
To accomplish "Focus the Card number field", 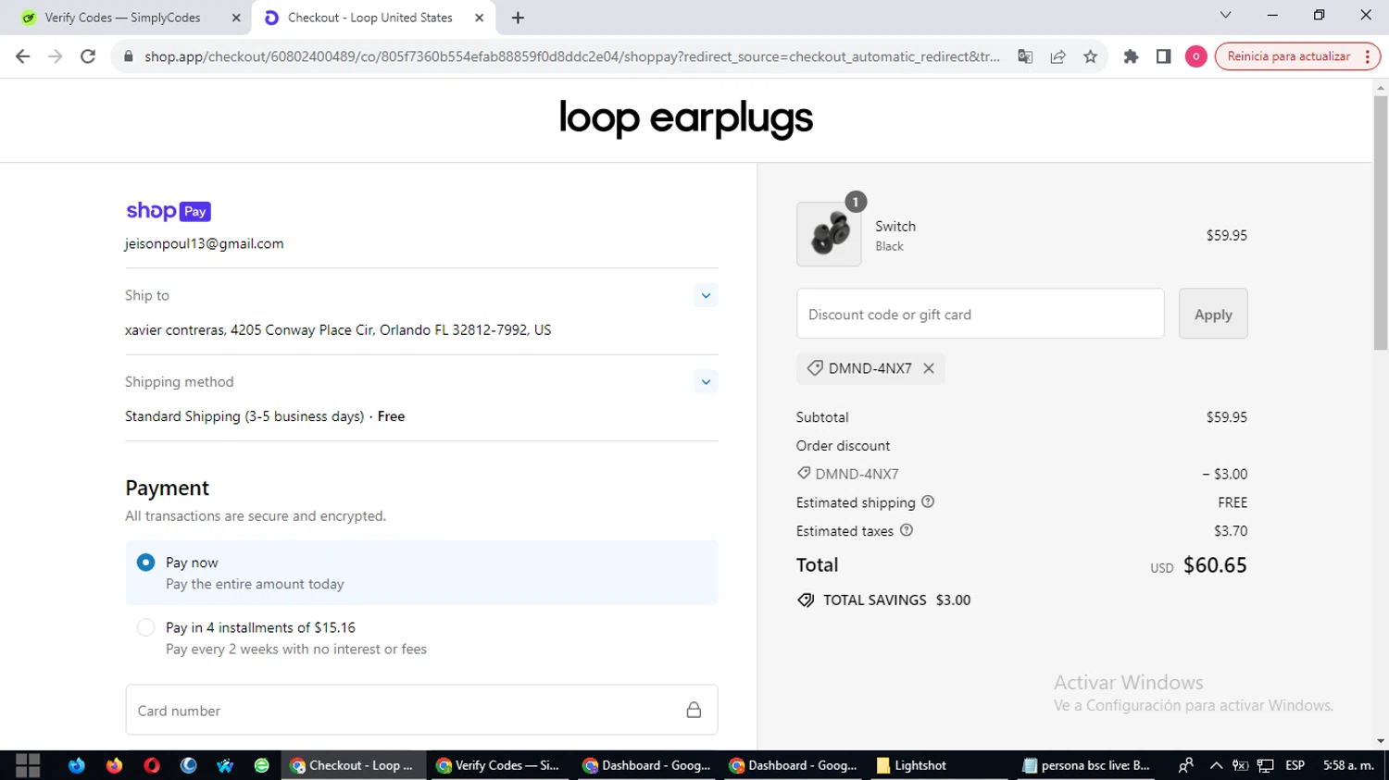I will pos(421,711).
